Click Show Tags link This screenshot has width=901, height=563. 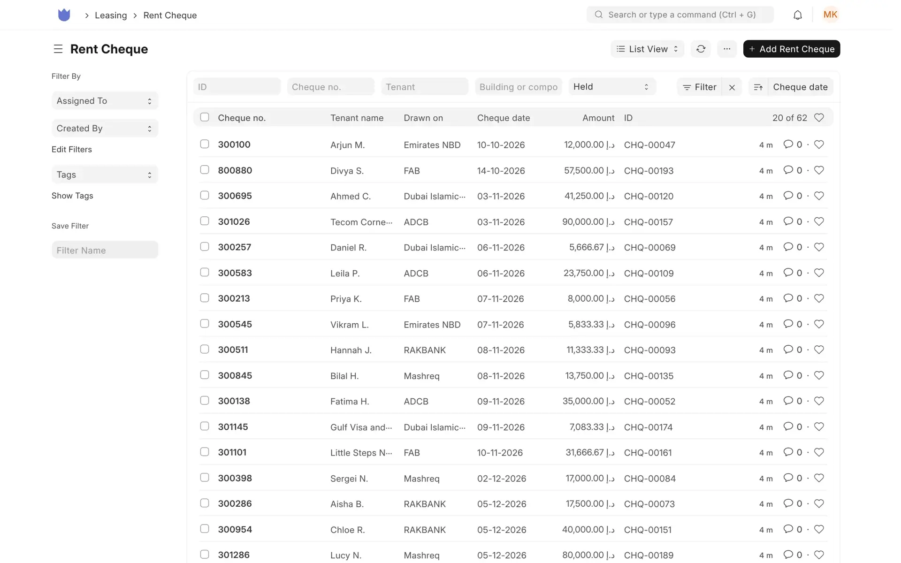pos(72,196)
